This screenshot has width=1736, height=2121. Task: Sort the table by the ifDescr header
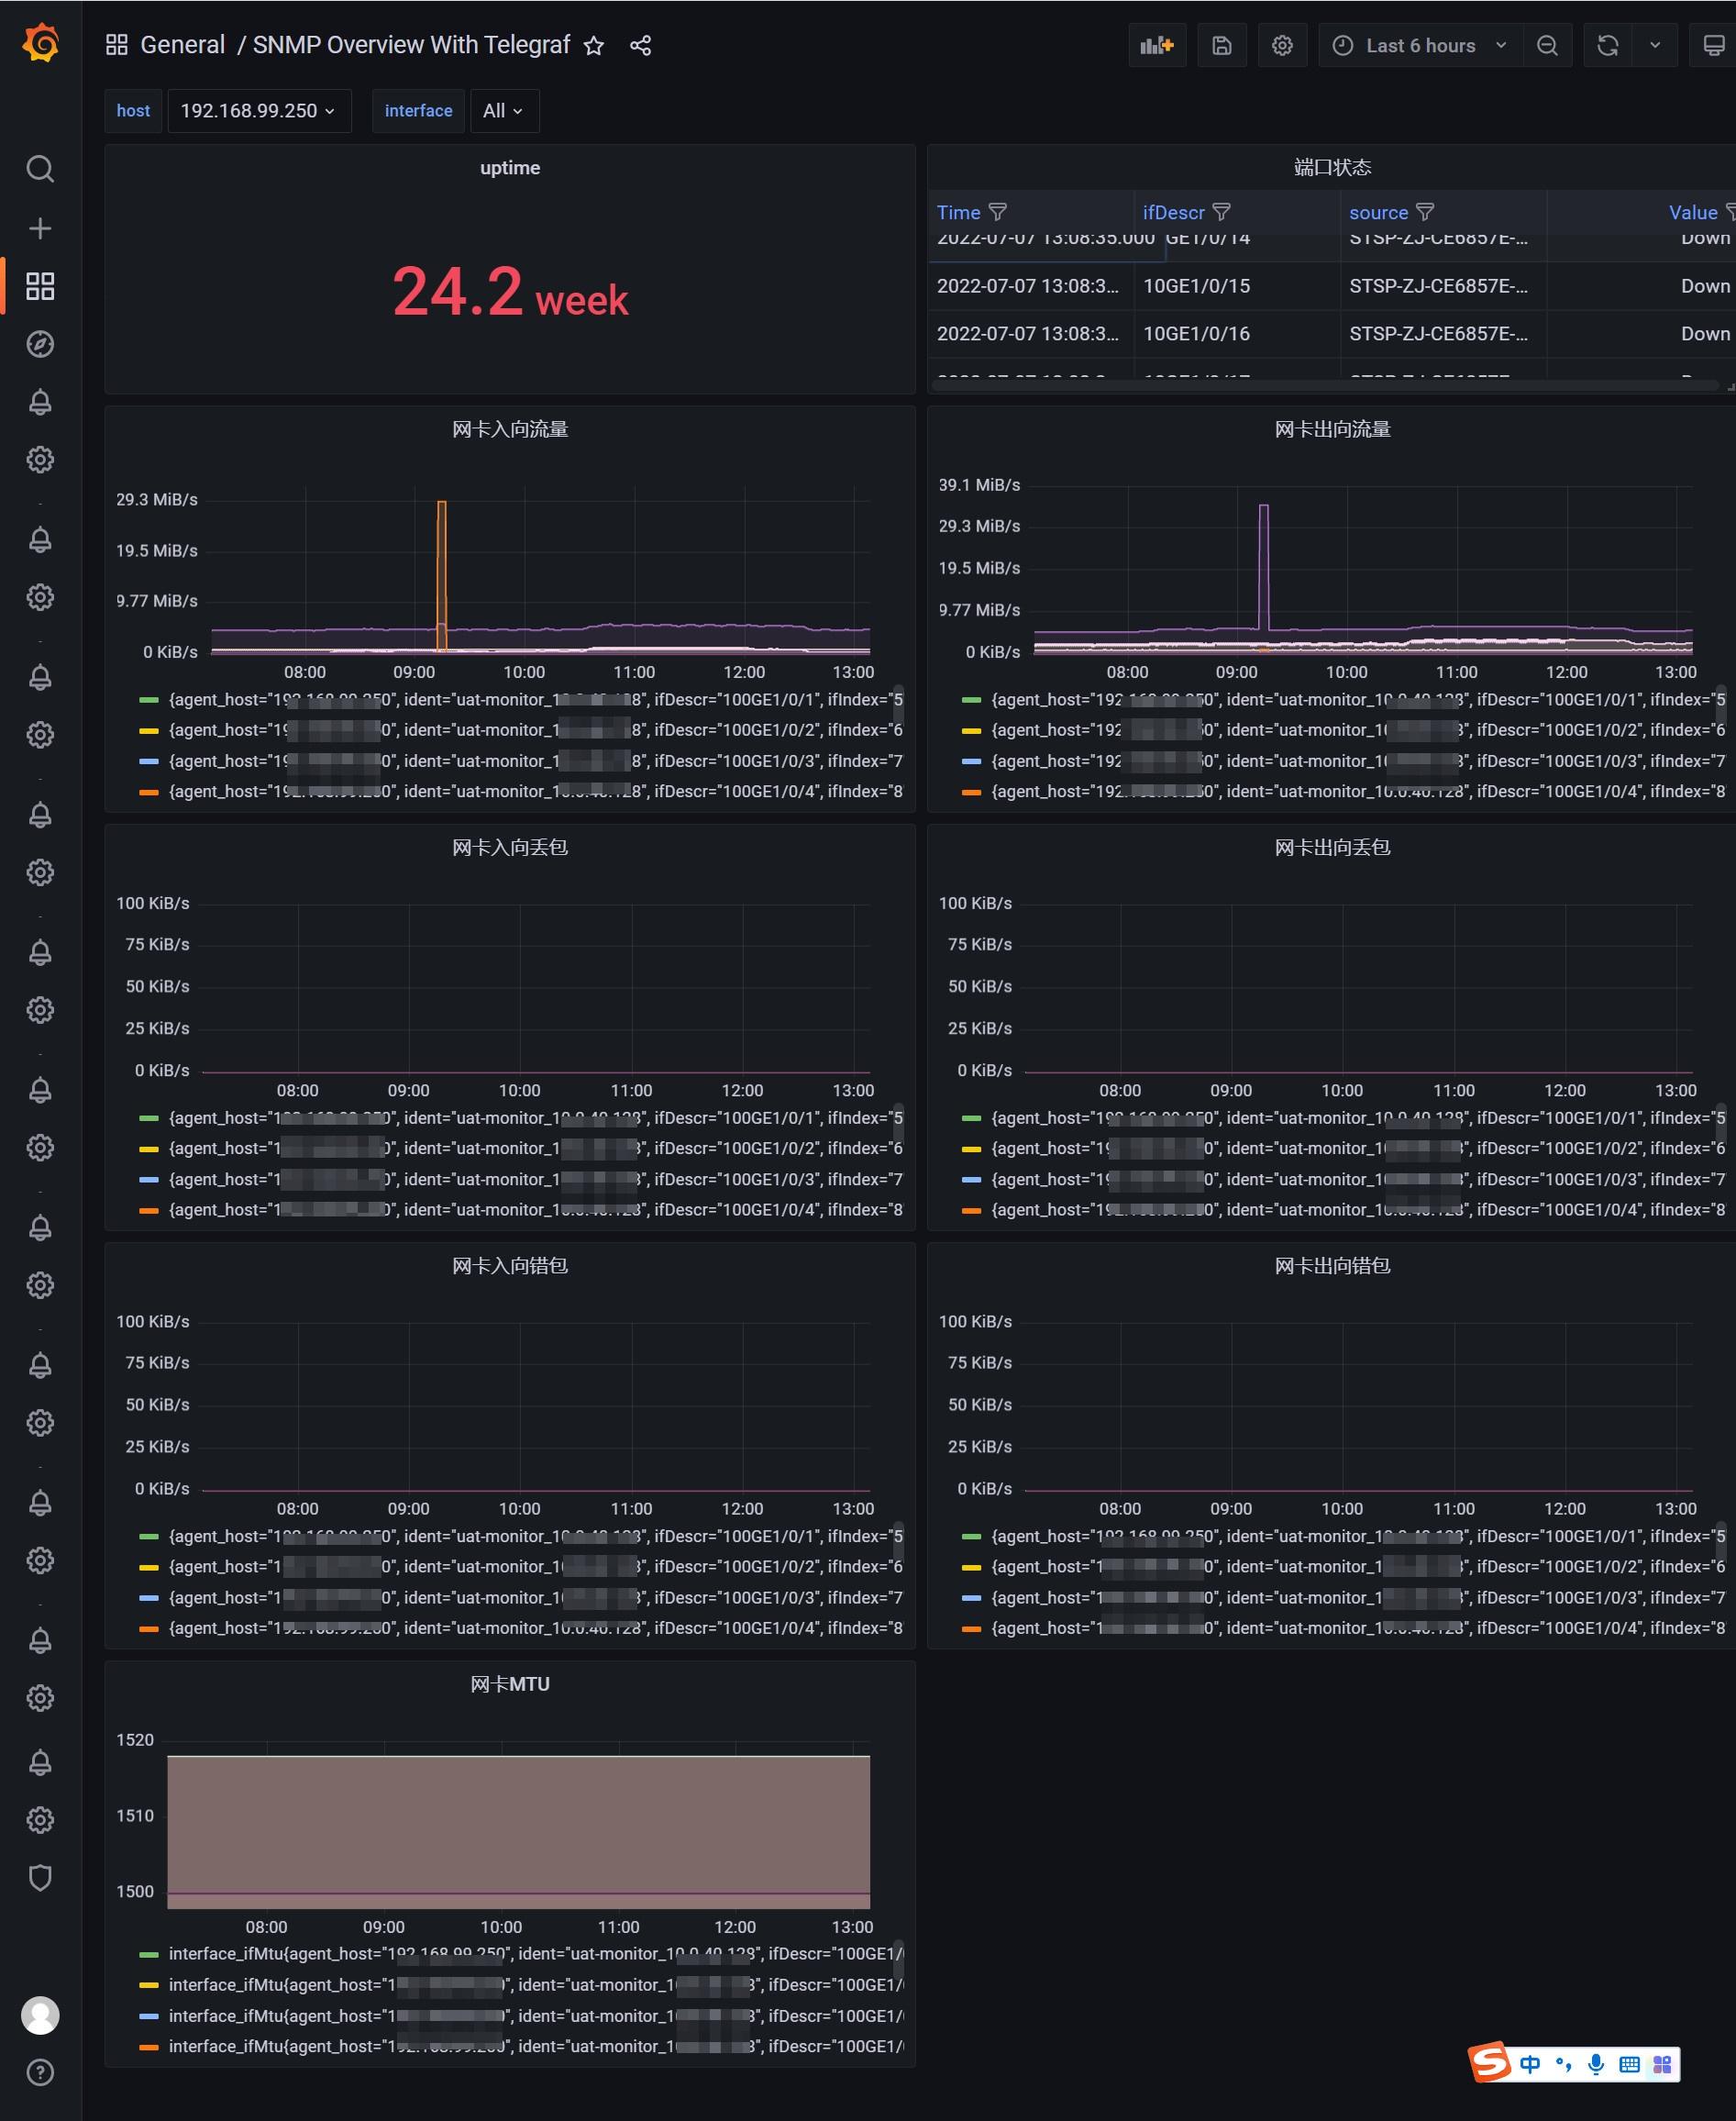(1173, 212)
